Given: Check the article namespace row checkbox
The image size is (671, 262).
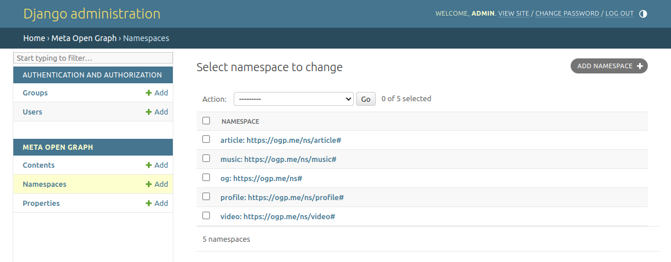Looking at the screenshot, I should (206, 139).
